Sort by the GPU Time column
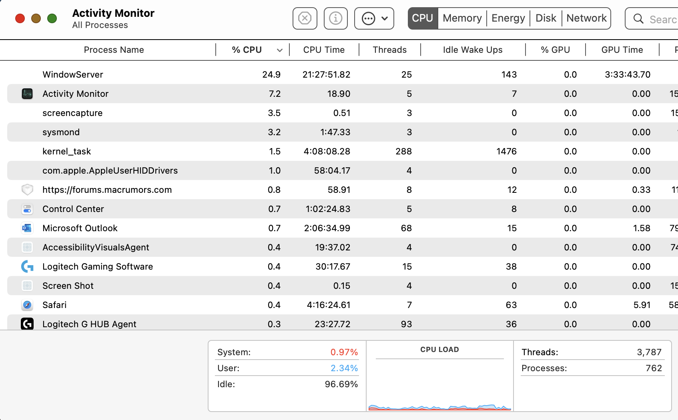Screen dimensions: 678x420 point(622,50)
